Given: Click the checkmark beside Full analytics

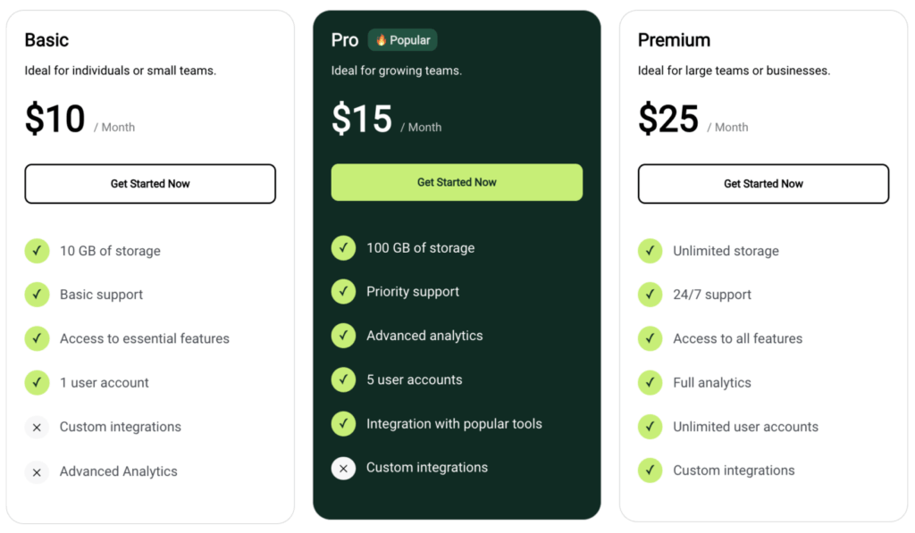Looking at the screenshot, I should (651, 382).
